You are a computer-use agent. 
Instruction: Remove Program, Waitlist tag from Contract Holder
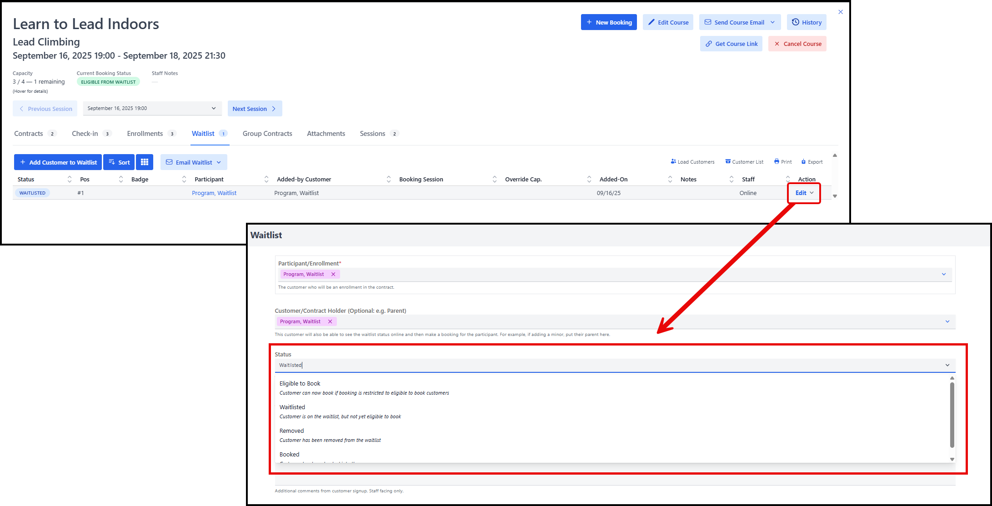point(330,321)
